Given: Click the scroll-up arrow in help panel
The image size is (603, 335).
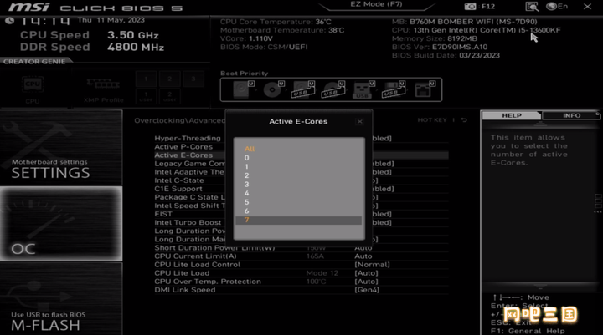Looking at the screenshot, I should pos(540,124).
